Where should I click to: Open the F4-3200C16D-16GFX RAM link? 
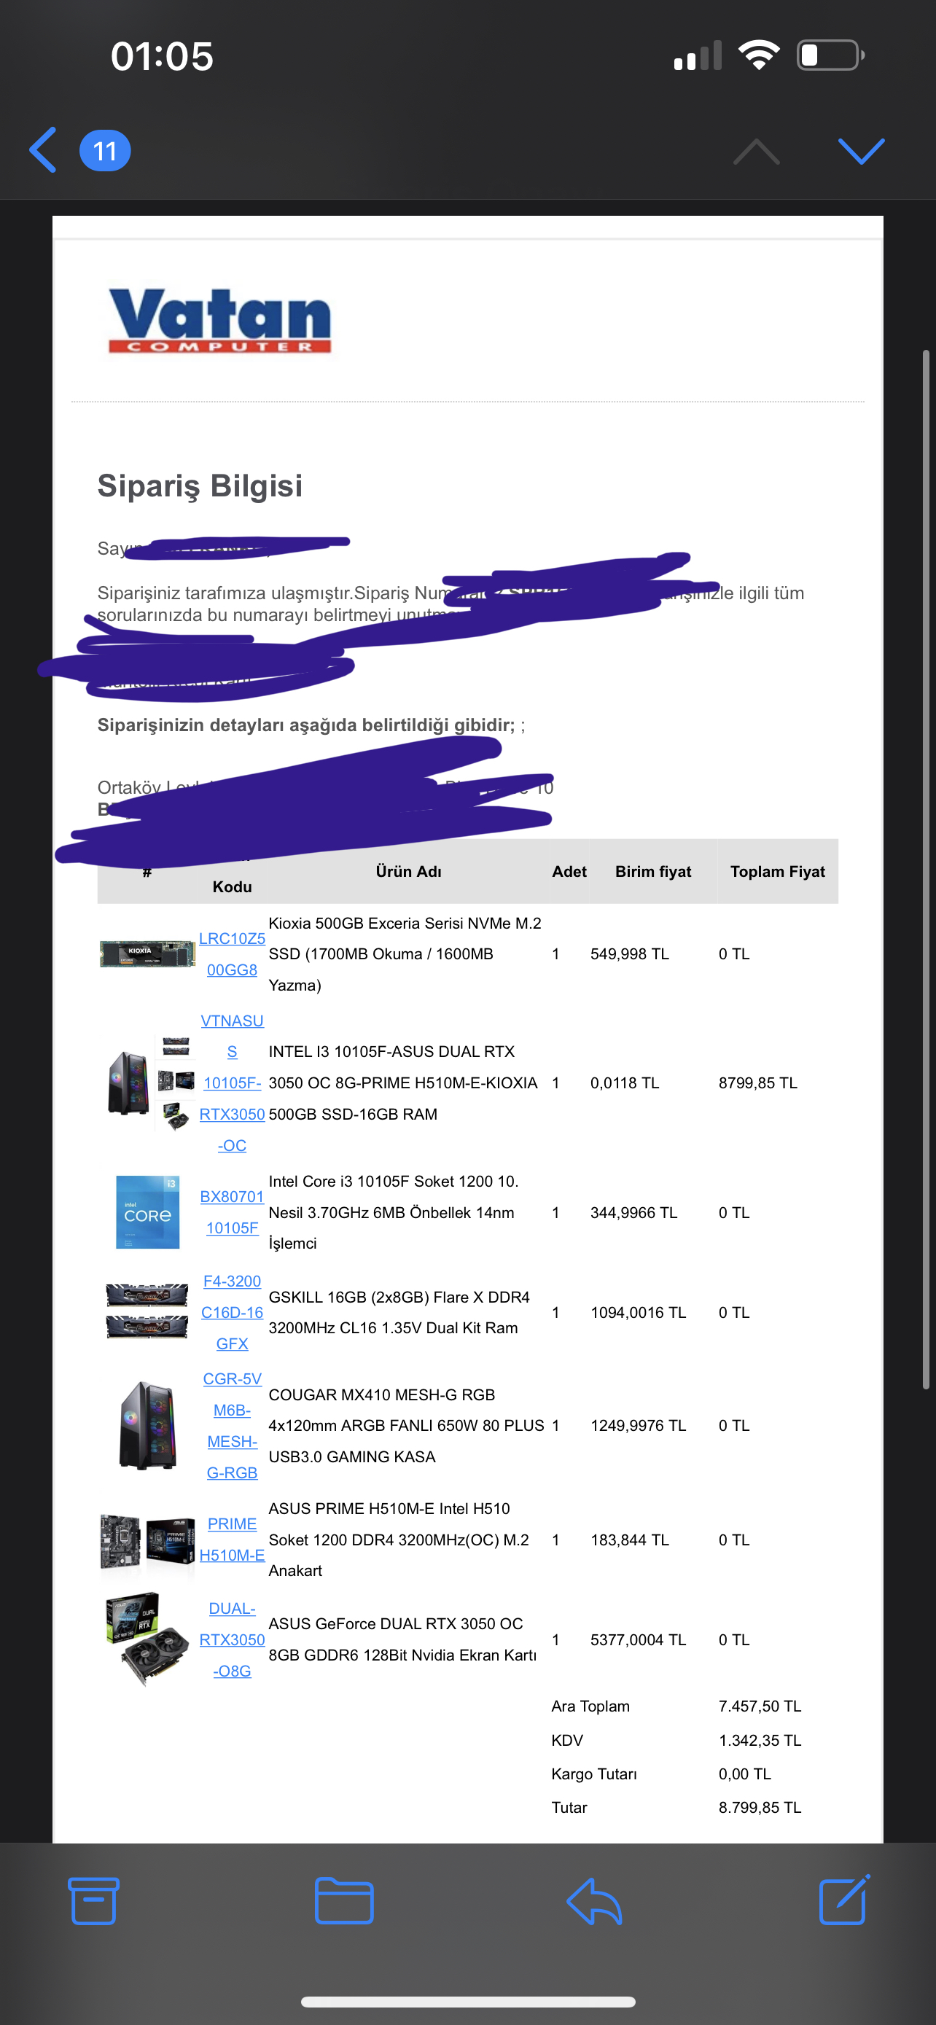point(232,1312)
